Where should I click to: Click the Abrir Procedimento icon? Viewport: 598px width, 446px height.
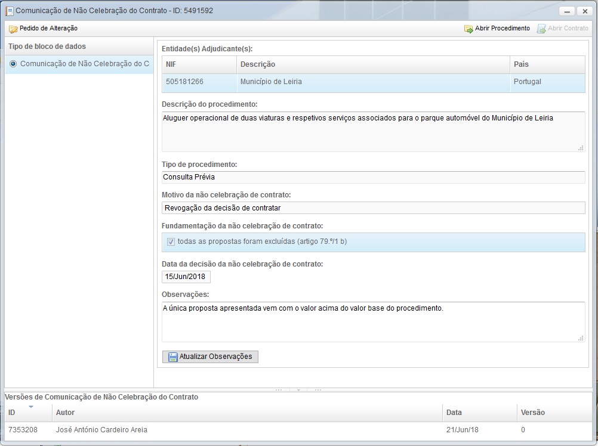click(x=468, y=29)
